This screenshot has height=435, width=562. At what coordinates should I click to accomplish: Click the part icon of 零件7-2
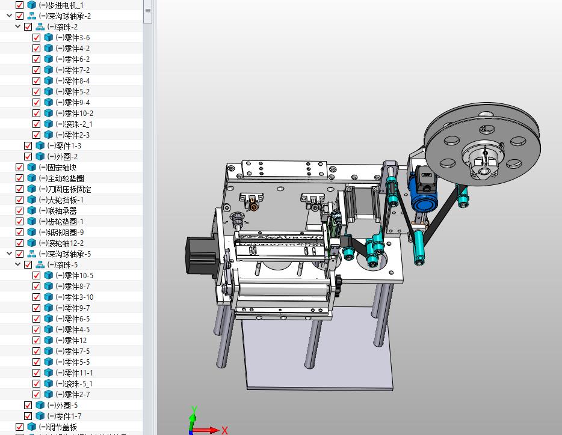48,70
